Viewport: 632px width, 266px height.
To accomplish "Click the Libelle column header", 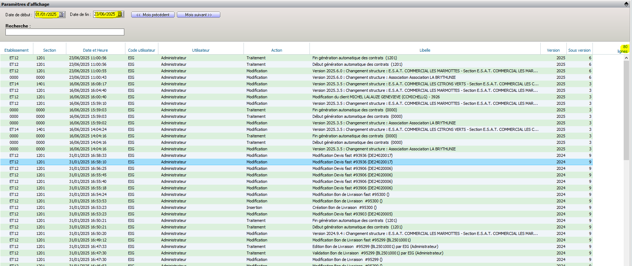I will (425, 50).
